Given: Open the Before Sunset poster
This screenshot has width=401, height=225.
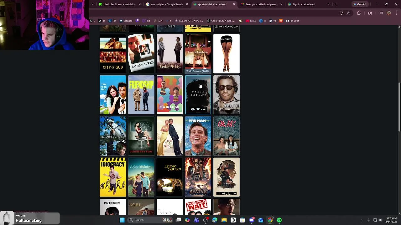Looking at the screenshot, I should [169, 177].
